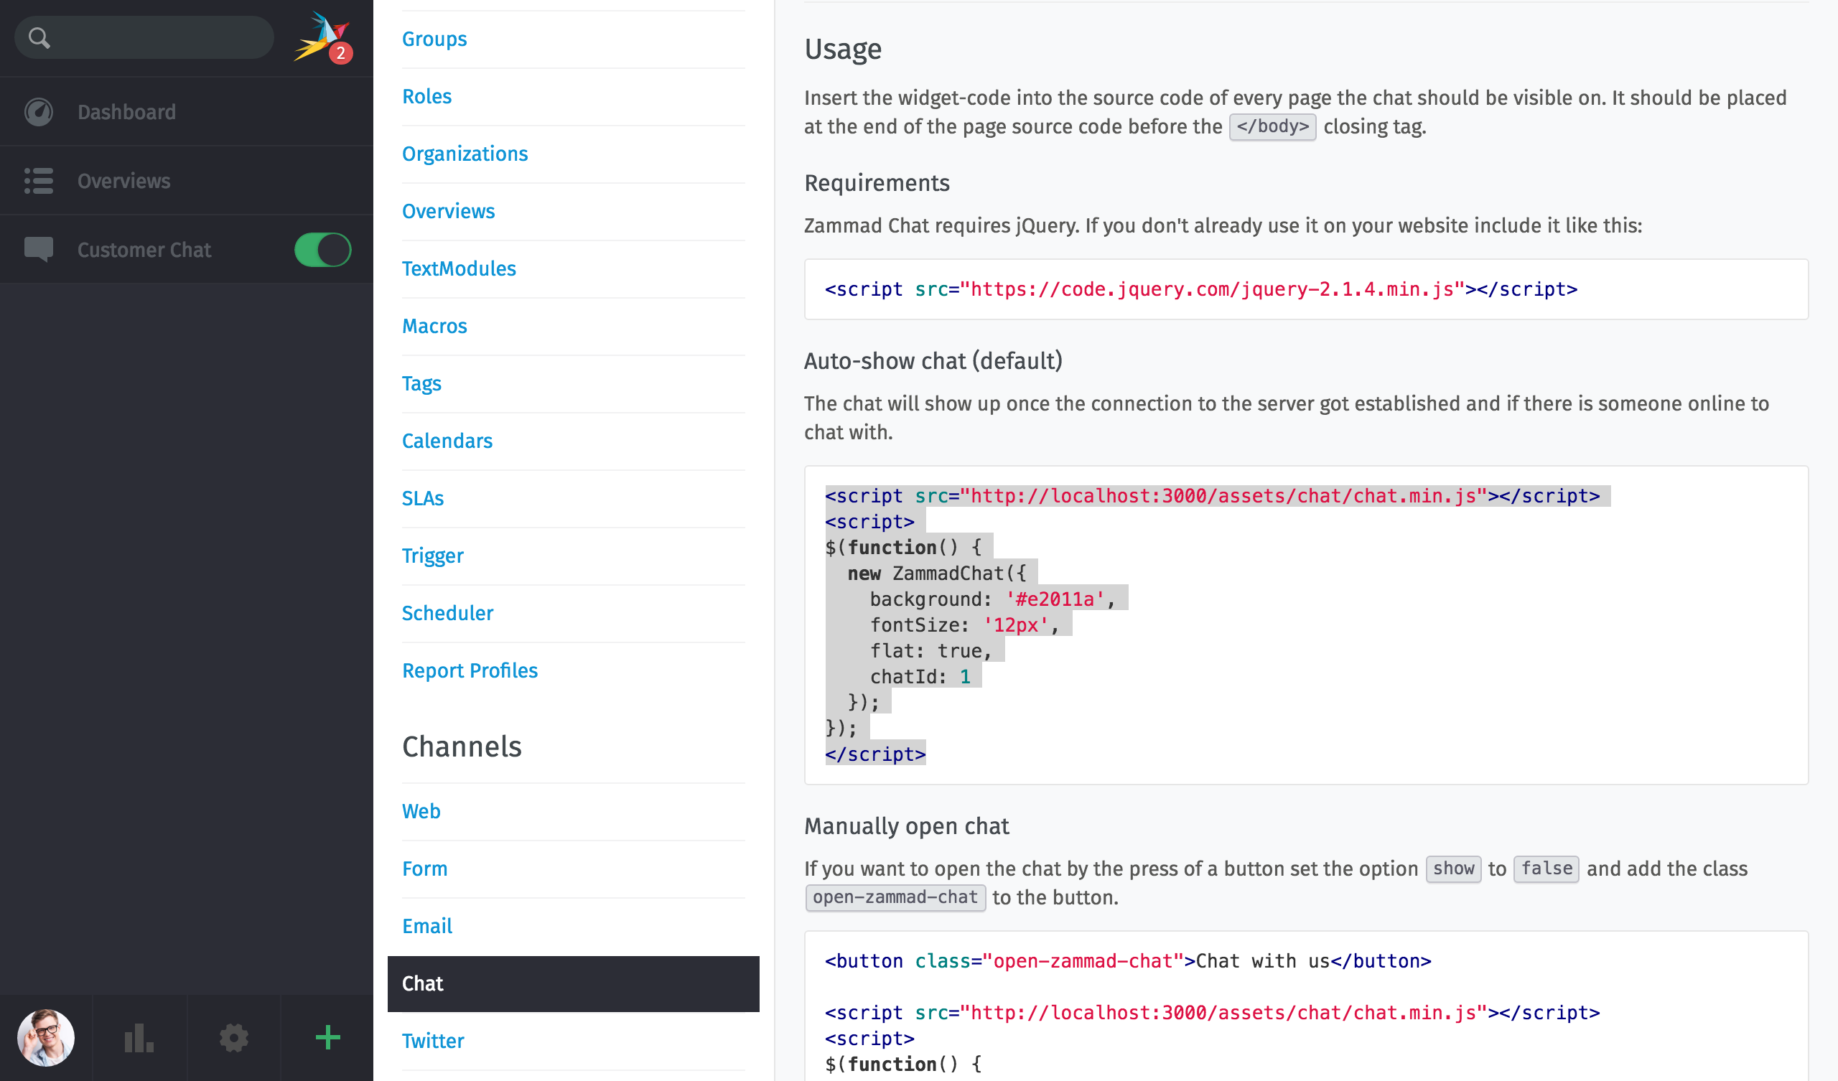
Task: Open Report Profiles settings
Action: pyautogui.click(x=470, y=670)
